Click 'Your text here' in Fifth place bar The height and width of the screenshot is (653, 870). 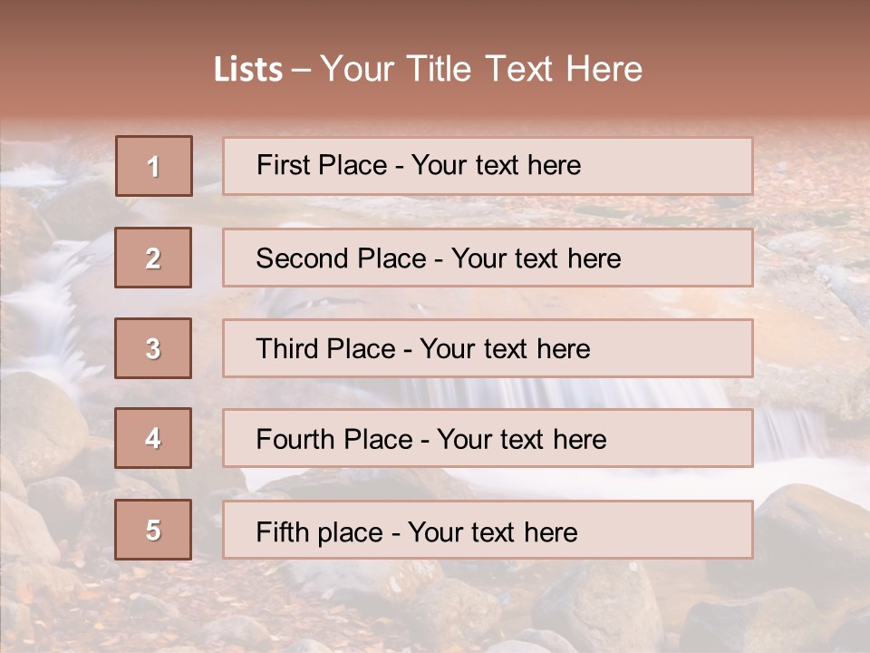492,531
